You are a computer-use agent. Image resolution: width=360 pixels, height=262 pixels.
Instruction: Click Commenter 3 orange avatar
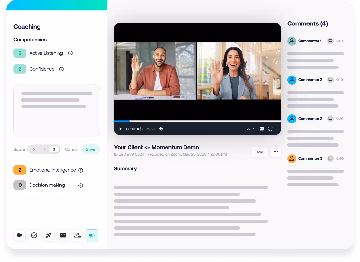point(292,158)
